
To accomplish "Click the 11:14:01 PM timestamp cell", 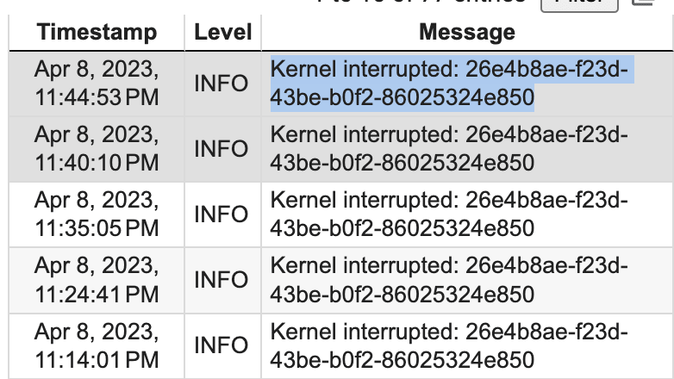I will (x=97, y=346).
